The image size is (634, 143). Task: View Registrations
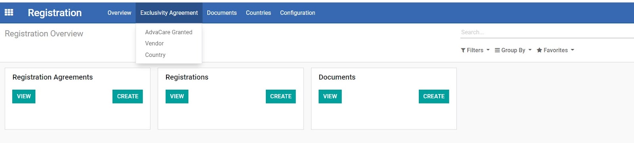pos(177,96)
